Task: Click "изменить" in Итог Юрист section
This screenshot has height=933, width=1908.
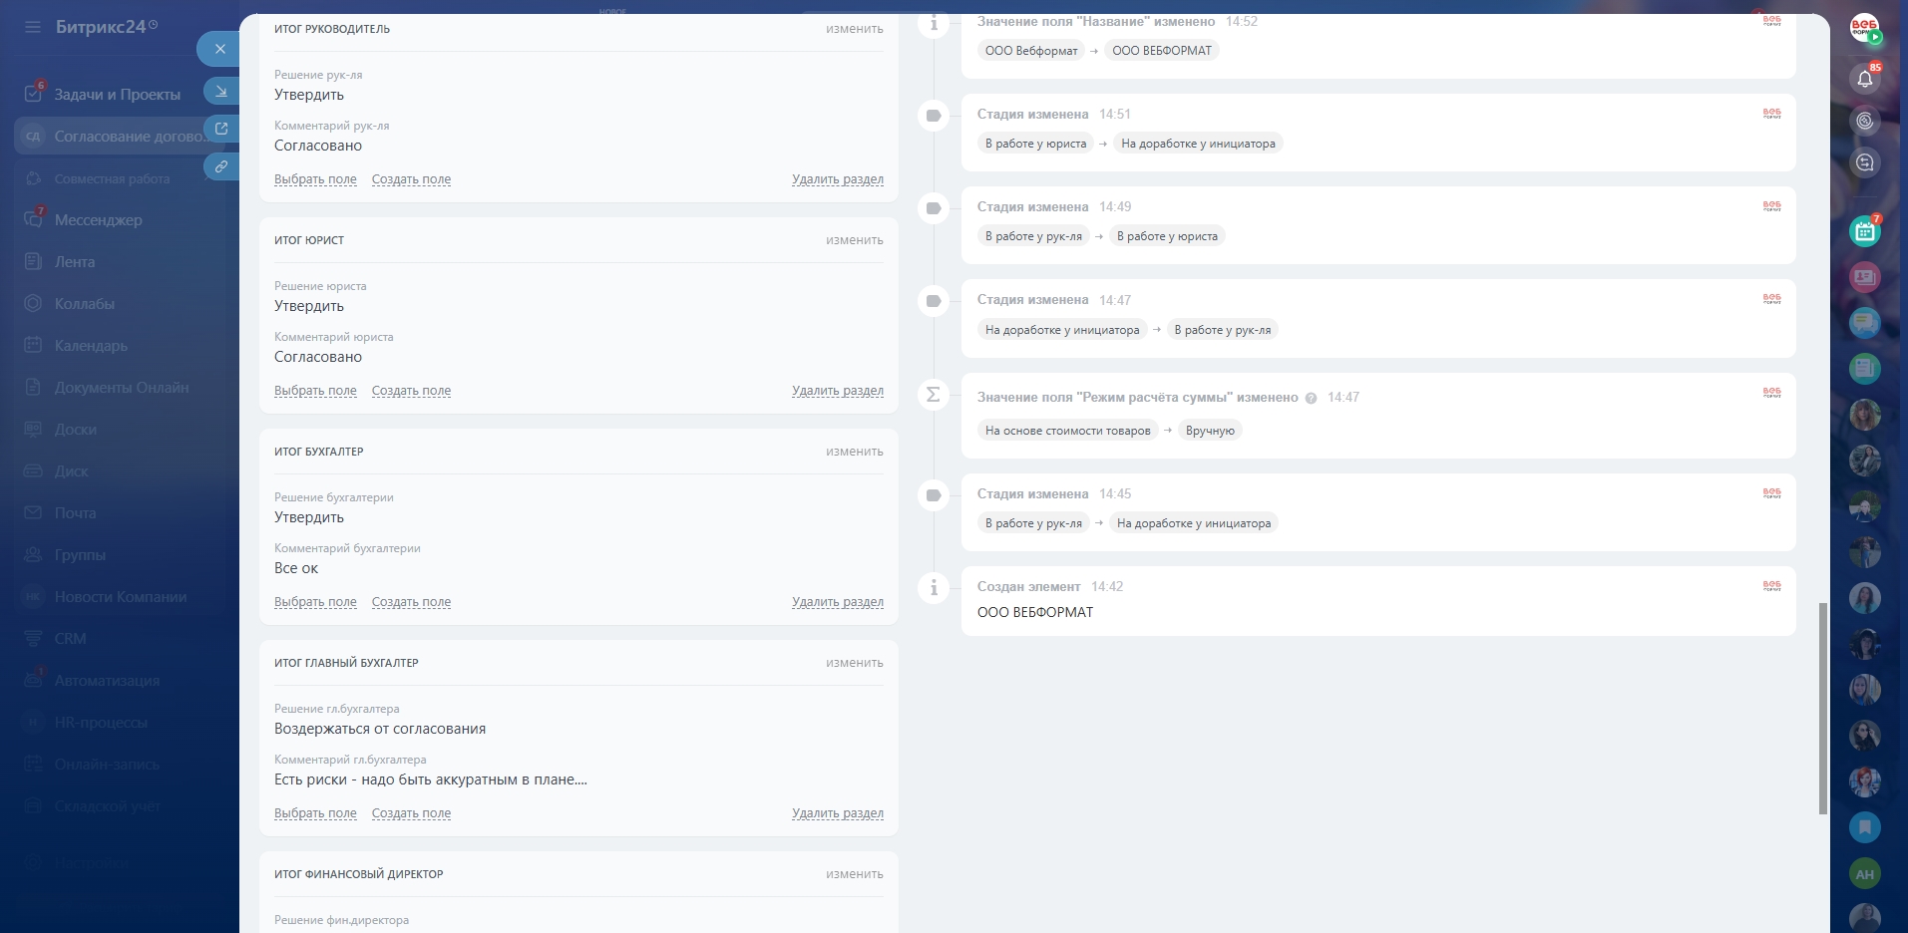Action: (x=854, y=240)
